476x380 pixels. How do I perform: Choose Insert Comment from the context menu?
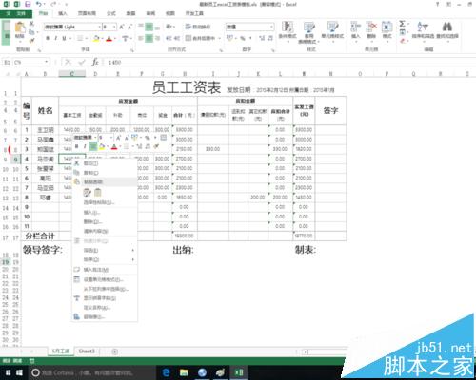point(105,270)
